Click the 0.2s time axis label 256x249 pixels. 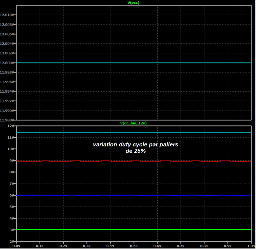click(x=64, y=246)
